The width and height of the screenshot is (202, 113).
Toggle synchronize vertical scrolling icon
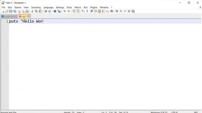pyautogui.click(x=74, y=11)
